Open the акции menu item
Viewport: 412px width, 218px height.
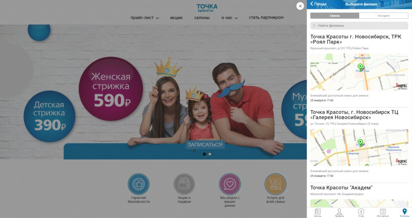coord(176,18)
